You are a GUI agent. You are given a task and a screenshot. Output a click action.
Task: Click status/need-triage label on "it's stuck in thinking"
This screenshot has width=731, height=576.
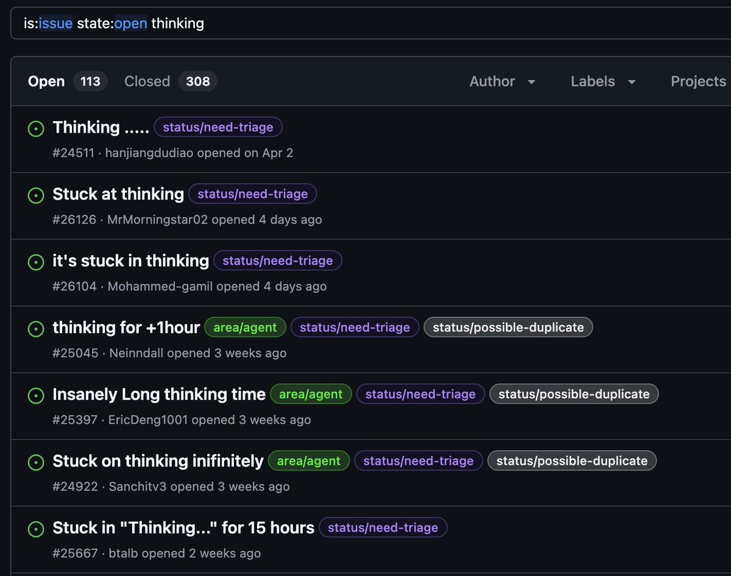click(x=278, y=261)
